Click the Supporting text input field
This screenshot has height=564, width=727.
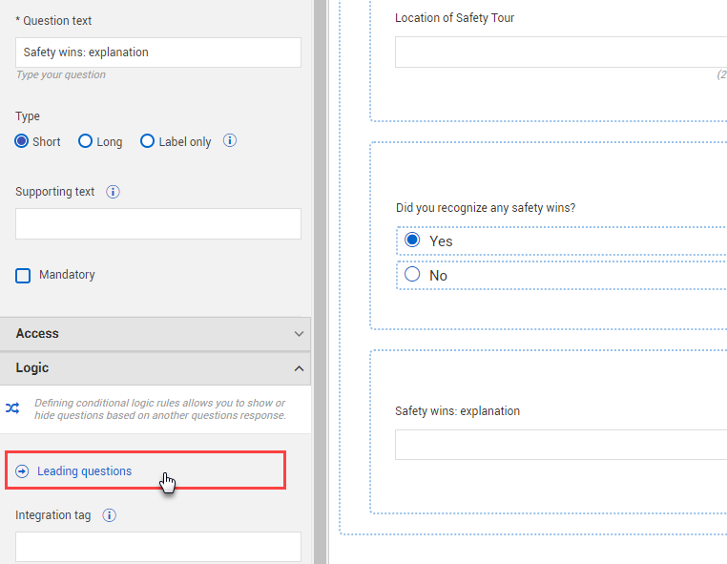pos(158,224)
